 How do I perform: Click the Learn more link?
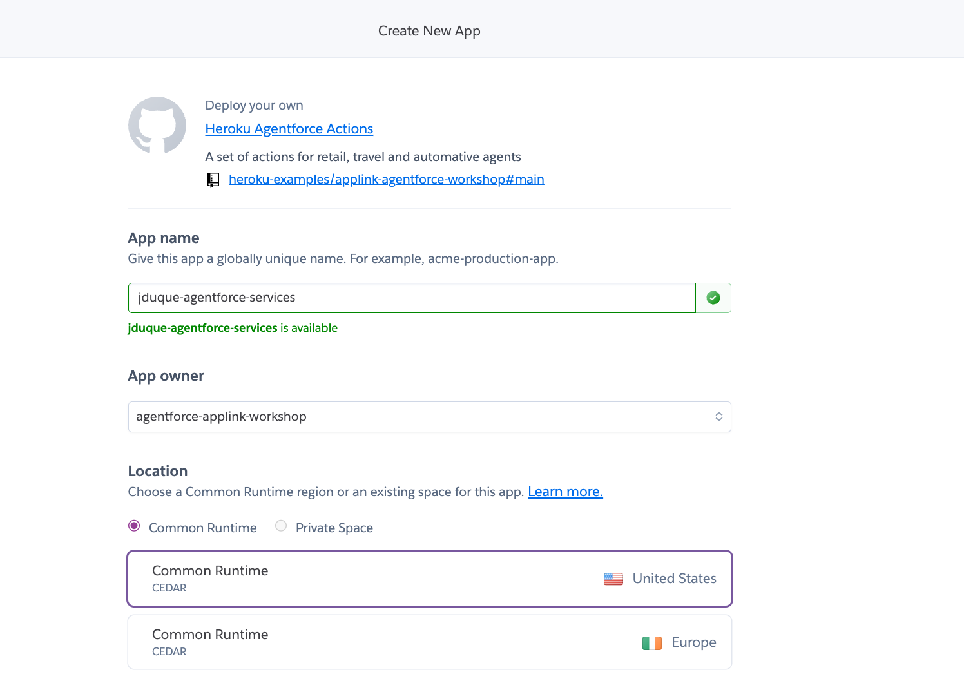tap(565, 492)
